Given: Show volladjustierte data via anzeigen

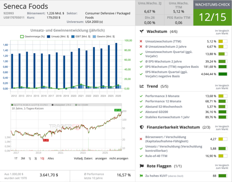Looking at the screenshot, I should coord(101,158).
